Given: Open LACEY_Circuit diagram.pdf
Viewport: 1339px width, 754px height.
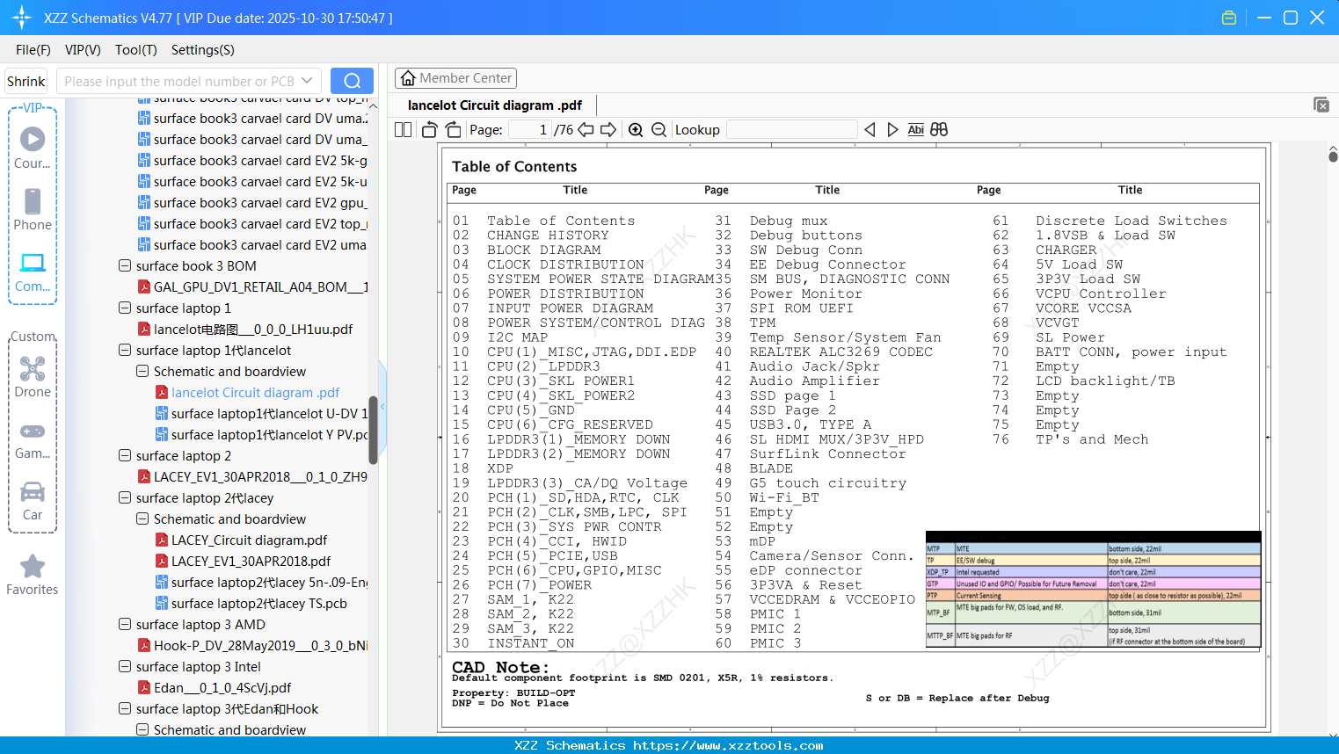Looking at the screenshot, I should [x=242, y=540].
